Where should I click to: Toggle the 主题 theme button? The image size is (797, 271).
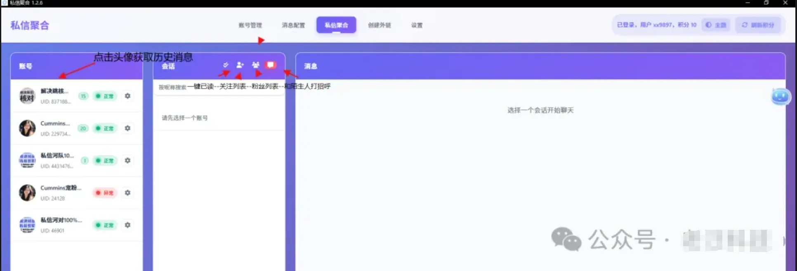coord(716,25)
